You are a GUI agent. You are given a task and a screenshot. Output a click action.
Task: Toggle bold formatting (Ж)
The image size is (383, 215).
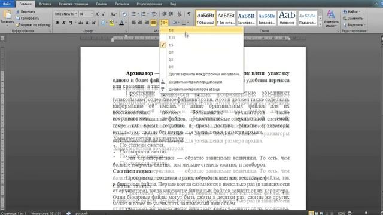(57, 23)
